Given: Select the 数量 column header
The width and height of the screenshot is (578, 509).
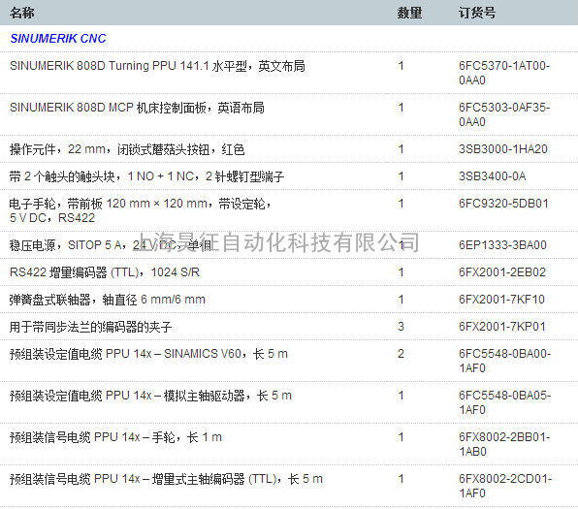Looking at the screenshot, I should point(409,13).
